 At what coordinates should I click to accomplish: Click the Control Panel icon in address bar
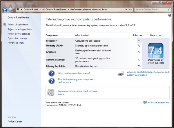18,10
